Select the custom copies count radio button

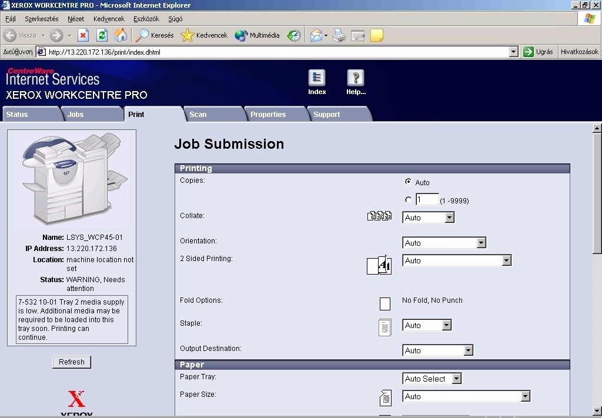pos(408,200)
